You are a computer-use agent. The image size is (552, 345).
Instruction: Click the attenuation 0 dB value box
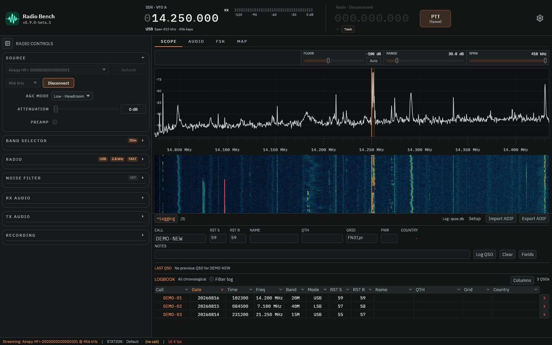(133, 109)
